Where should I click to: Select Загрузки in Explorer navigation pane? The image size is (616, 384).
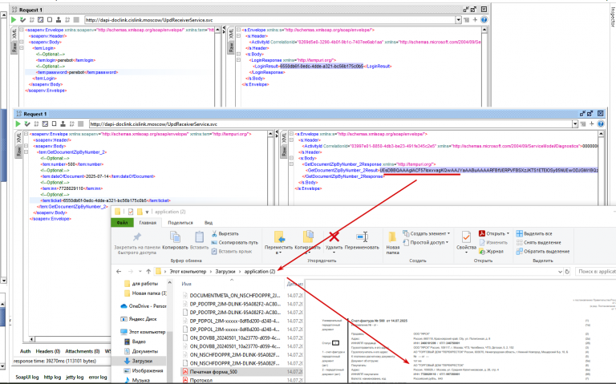point(142,361)
